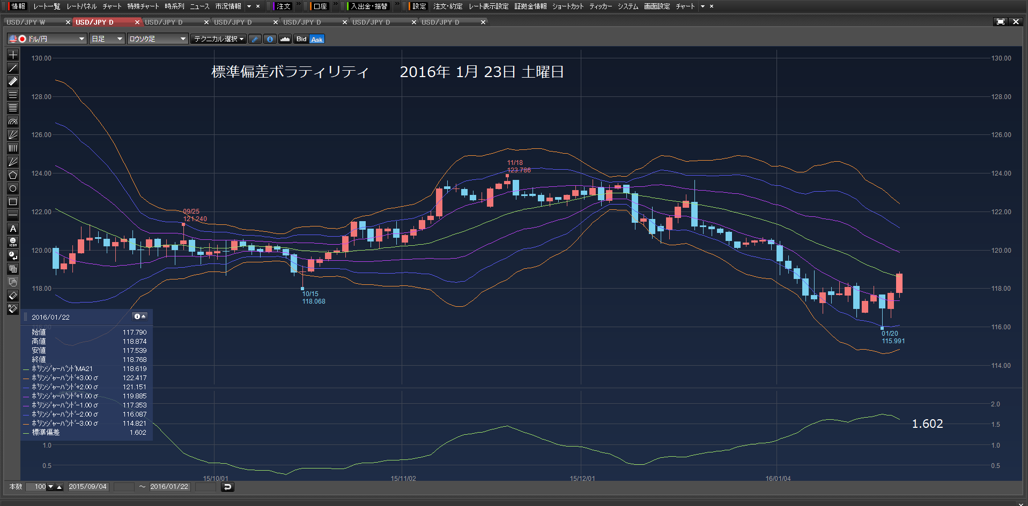Click the erase-all drawings tool
Image resolution: width=1028 pixels, height=506 pixels.
point(13,309)
